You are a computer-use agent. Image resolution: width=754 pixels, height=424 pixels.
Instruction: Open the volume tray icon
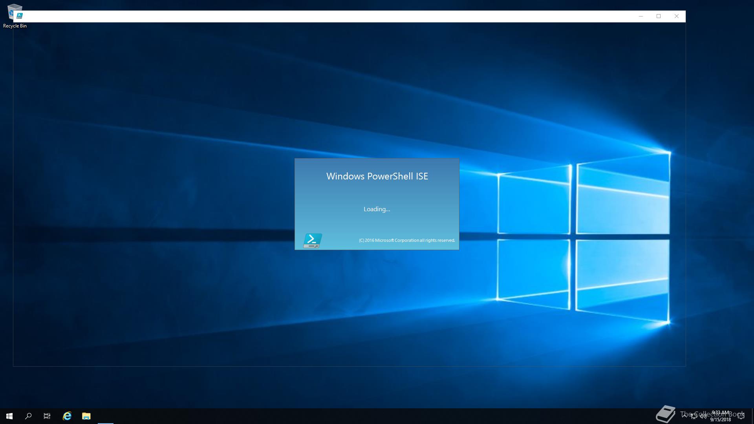(703, 416)
